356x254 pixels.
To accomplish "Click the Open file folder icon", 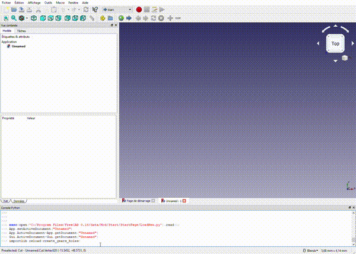I will pyautogui.click(x=14, y=9).
